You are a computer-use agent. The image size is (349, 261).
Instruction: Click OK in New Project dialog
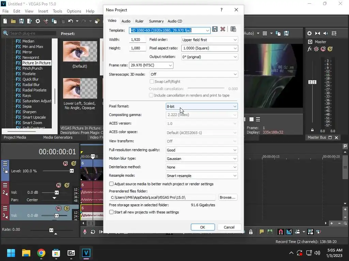pyautogui.click(x=202, y=227)
